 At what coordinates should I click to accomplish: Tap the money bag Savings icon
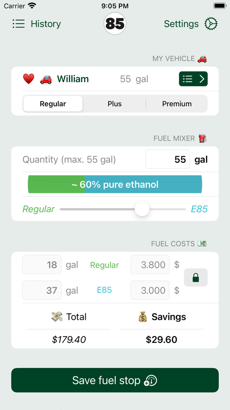click(143, 317)
